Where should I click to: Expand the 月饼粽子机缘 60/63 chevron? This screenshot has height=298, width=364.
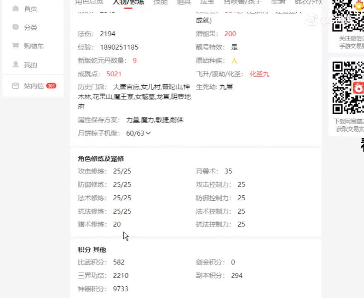pos(148,133)
